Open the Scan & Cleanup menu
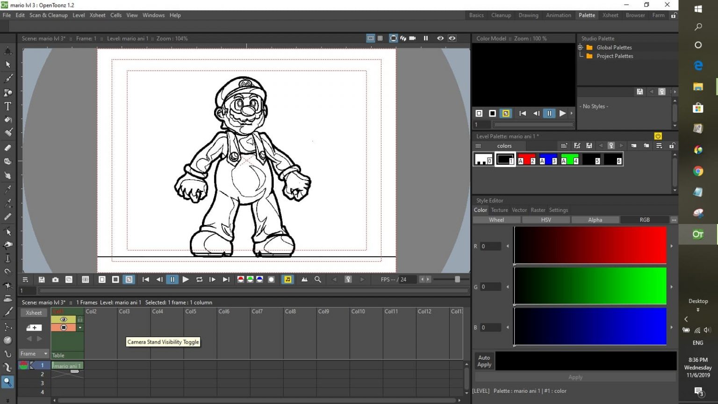718x404 pixels. (x=48, y=15)
